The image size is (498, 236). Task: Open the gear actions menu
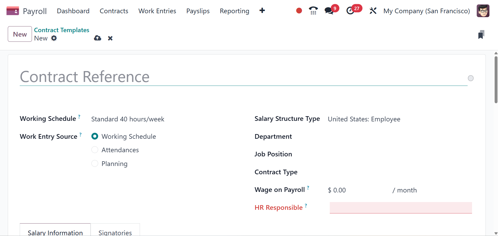54,38
